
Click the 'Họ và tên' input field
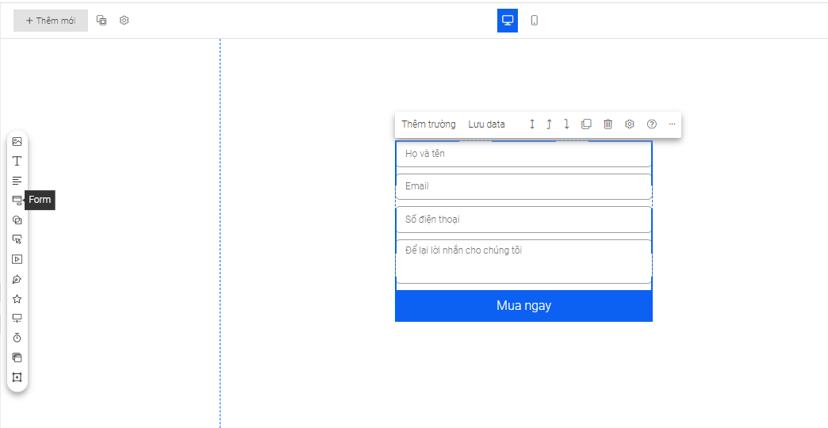coord(523,155)
